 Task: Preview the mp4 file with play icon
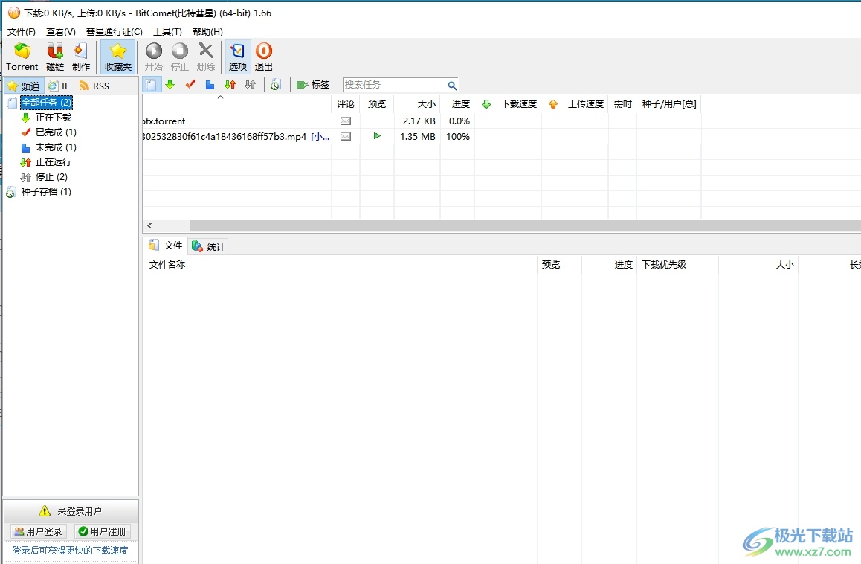tap(377, 135)
